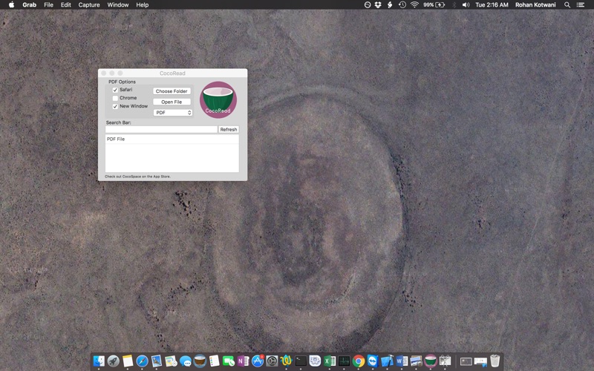Screen dimensions: 594x371
Task: Launch Safari compass icon in the dock
Action: 142,361
